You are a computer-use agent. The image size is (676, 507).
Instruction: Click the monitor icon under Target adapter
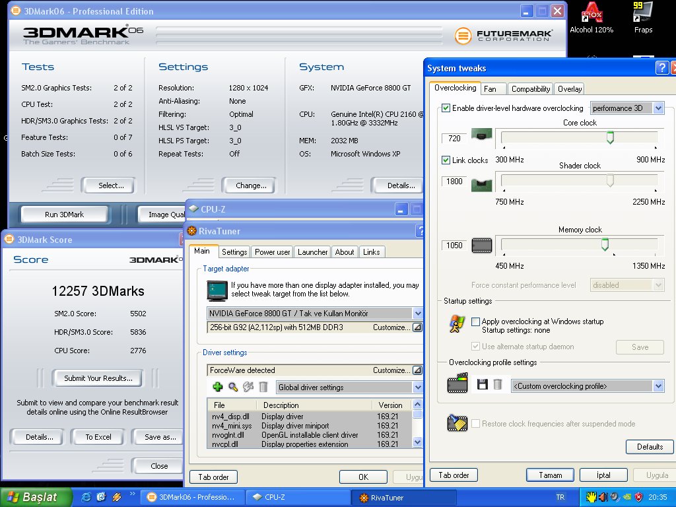tap(217, 290)
